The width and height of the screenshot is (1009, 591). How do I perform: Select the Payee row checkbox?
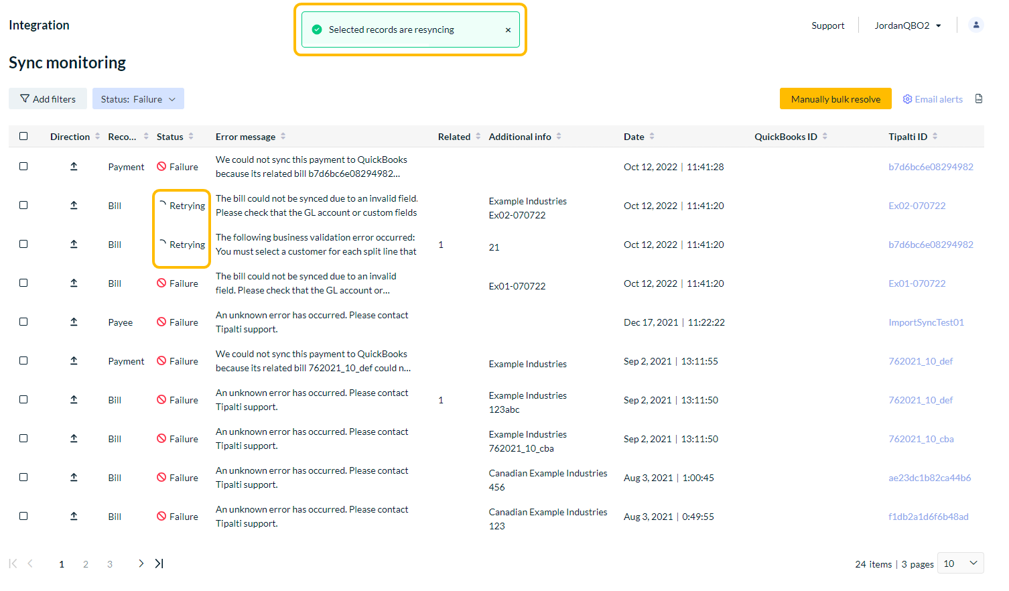point(23,322)
